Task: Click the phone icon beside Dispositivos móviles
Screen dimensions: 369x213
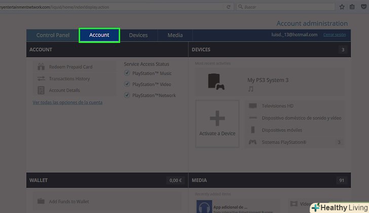Action: [x=253, y=130]
